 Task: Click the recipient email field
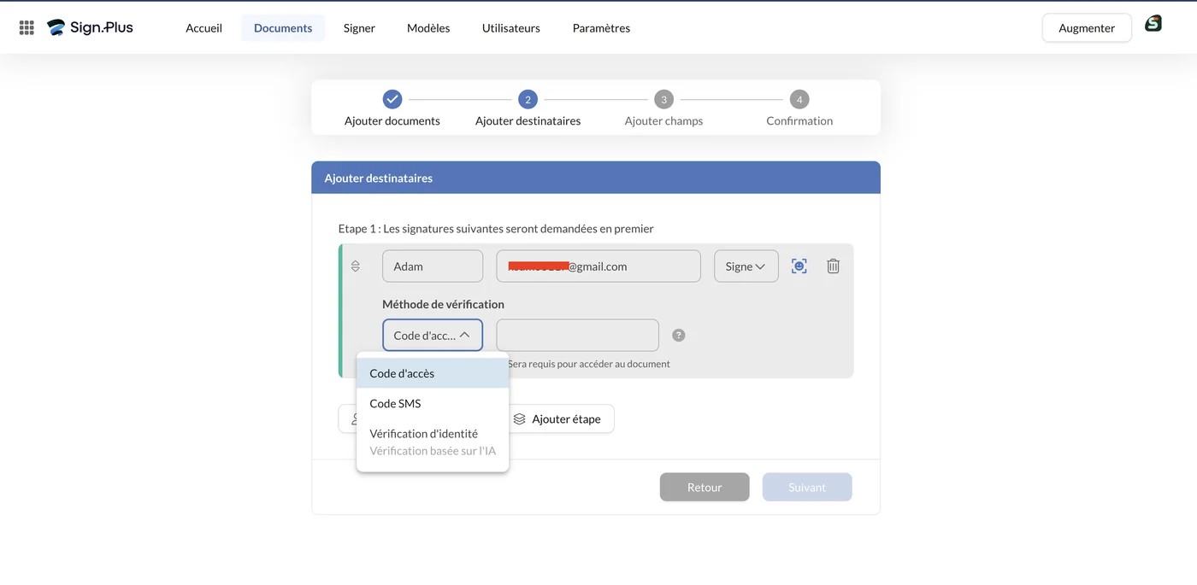pyautogui.click(x=598, y=266)
